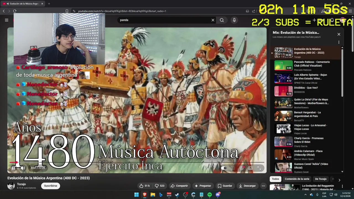Subscribe with the Suscribirse button
Screen dimensions: 354x199
tap(51, 186)
